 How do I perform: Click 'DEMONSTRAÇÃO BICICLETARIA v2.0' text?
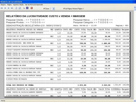coord(34,26)
